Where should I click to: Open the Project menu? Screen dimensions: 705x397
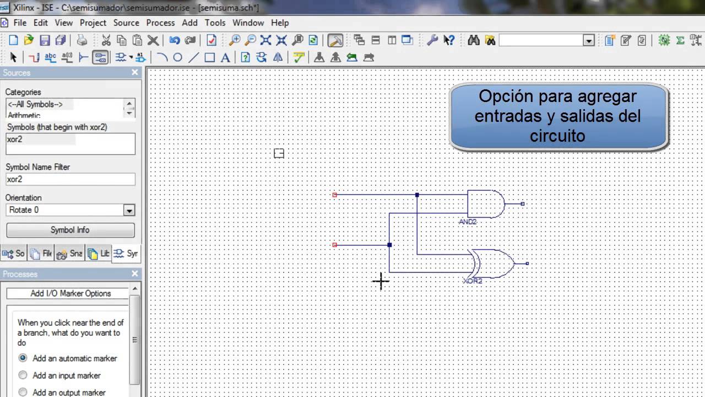[93, 23]
